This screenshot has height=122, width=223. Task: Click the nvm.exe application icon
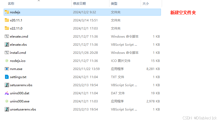7,69
